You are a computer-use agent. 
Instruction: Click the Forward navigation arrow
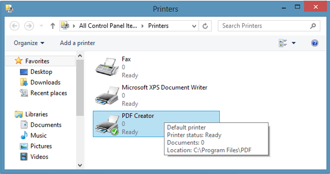[x=29, y=26]
